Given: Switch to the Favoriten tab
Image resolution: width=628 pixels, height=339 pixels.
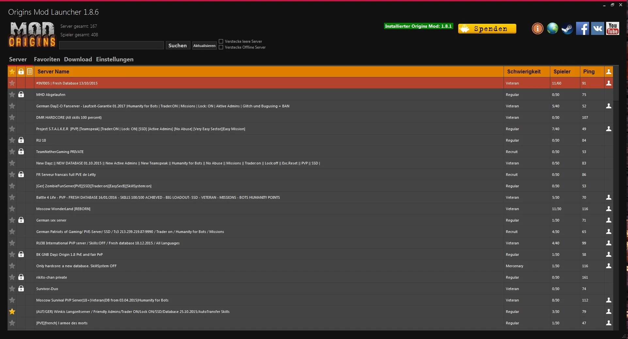Looking at the screenshot, I should (47, 59).
